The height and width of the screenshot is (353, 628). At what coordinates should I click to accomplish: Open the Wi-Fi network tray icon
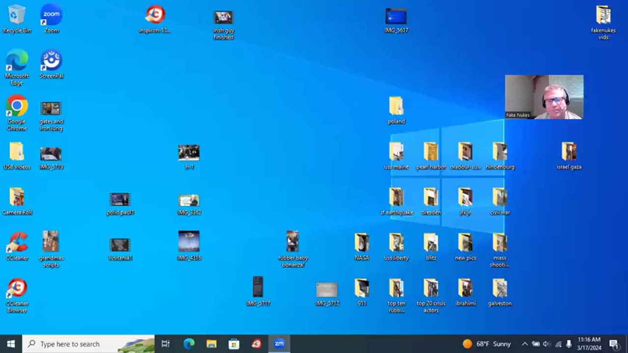click(558, 344)
